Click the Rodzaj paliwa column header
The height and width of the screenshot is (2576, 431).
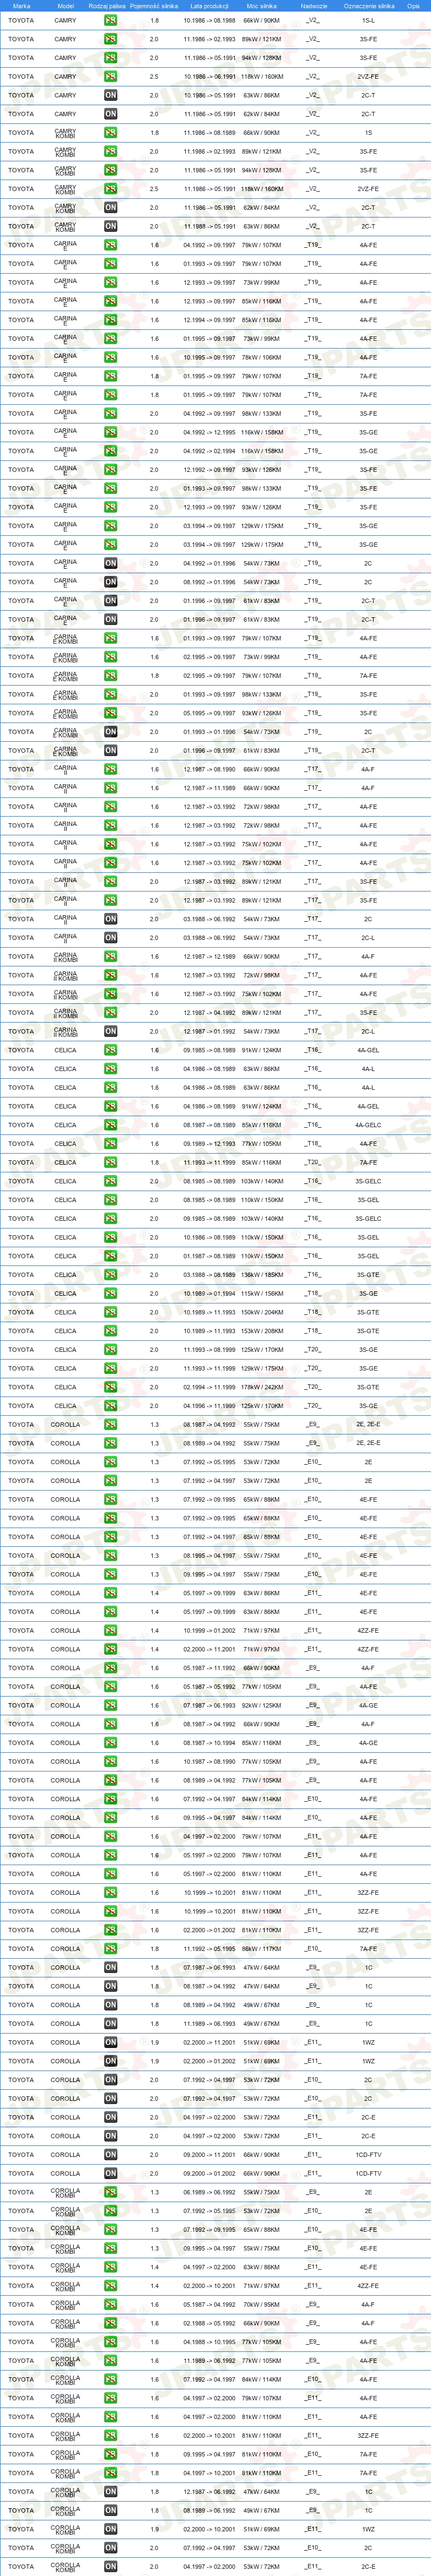tap(107, 6)
